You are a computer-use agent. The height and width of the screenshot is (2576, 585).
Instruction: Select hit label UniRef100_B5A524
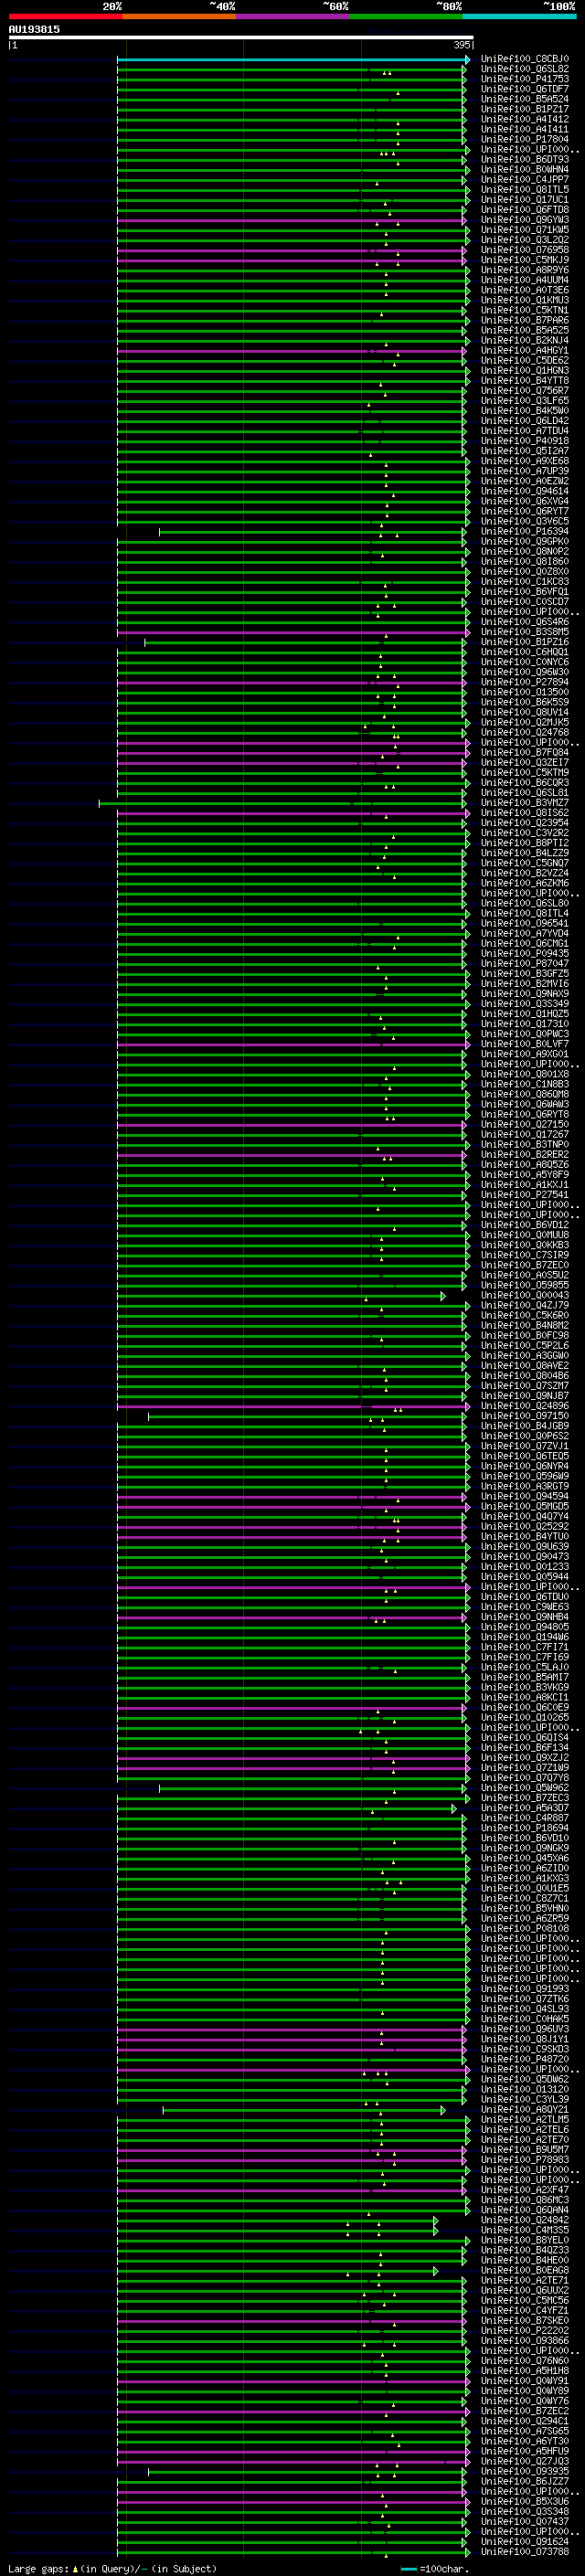[x=524, y=99]
